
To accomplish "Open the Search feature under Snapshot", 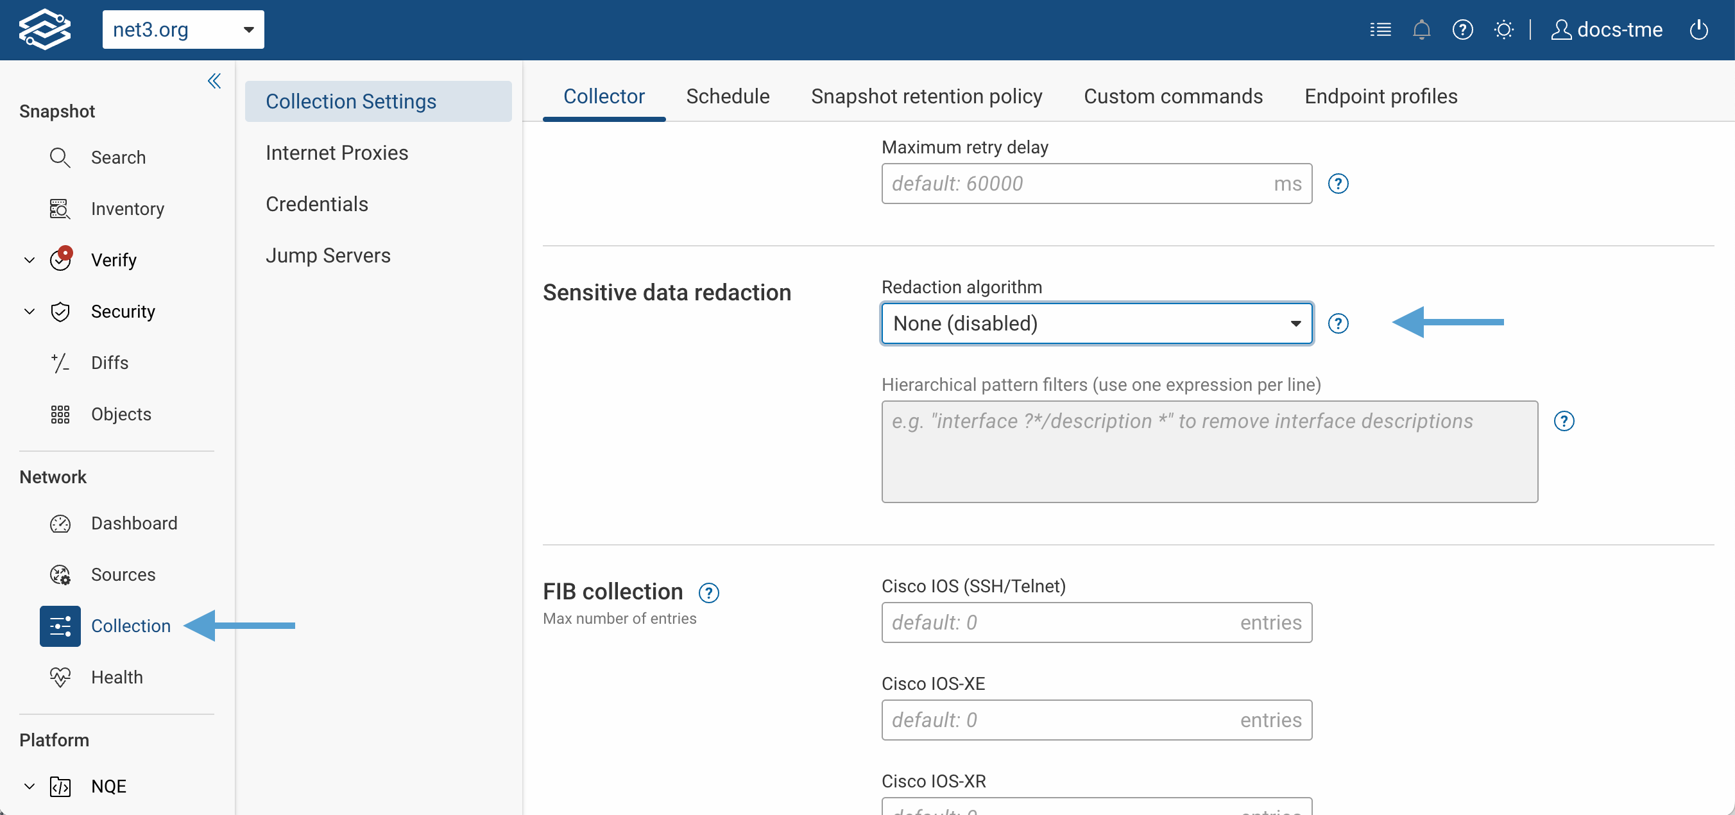I will pos(119,157).
